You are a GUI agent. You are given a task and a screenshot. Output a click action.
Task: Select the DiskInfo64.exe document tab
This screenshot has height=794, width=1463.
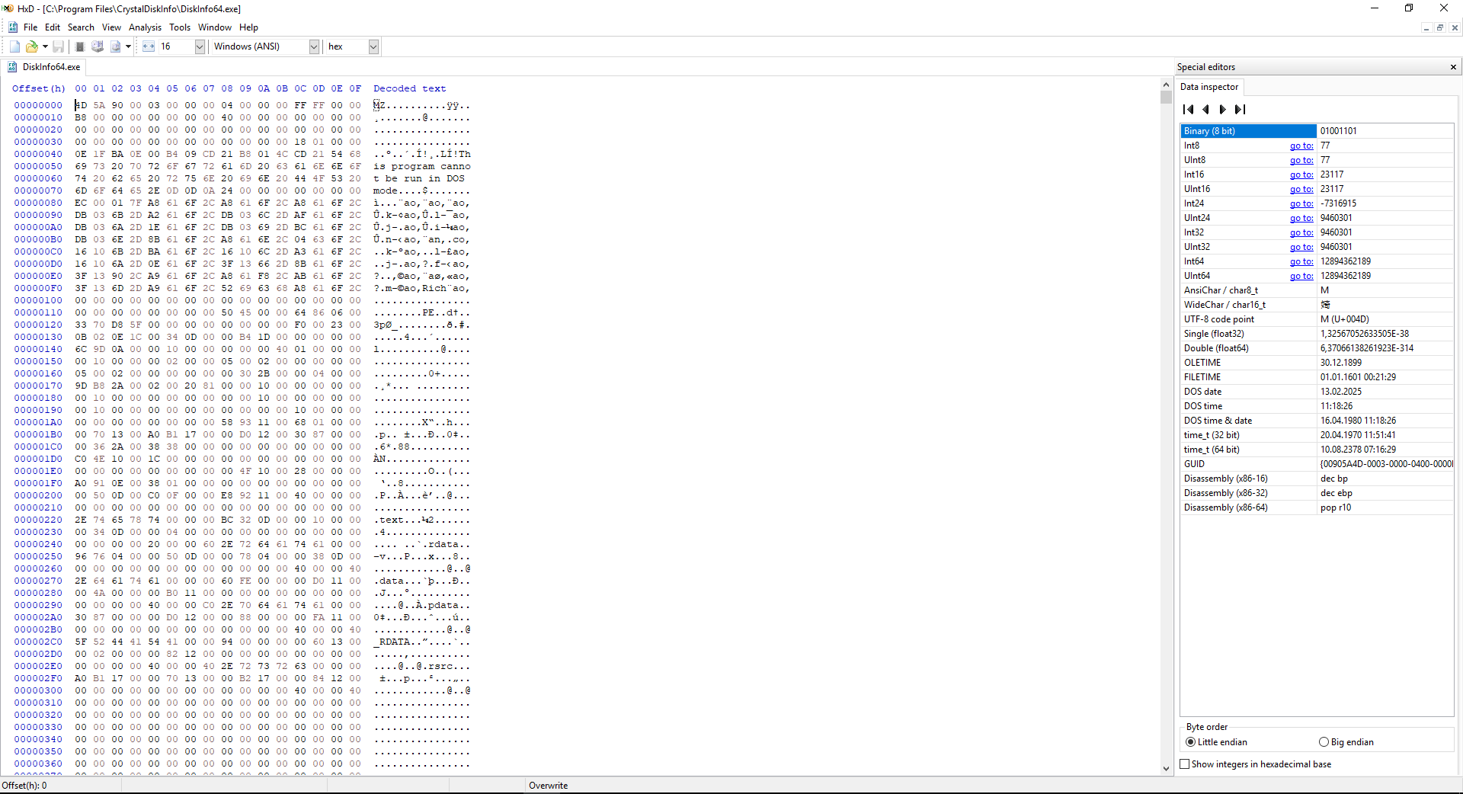[44, 67]
